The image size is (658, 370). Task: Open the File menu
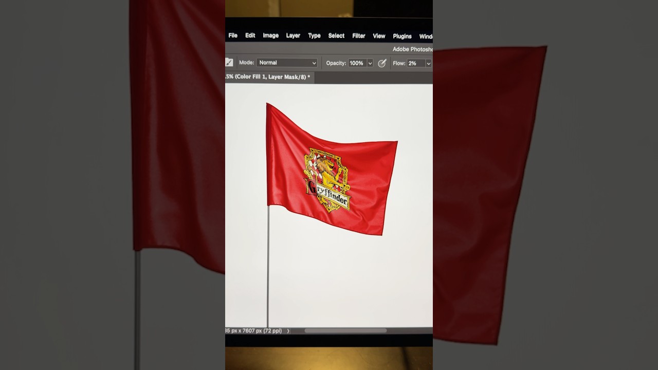point(232,35)
